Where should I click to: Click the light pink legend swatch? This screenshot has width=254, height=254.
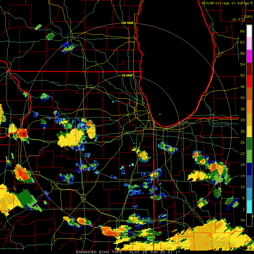(249, 43)
